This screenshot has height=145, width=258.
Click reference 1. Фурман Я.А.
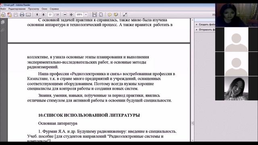coord(52,131)
